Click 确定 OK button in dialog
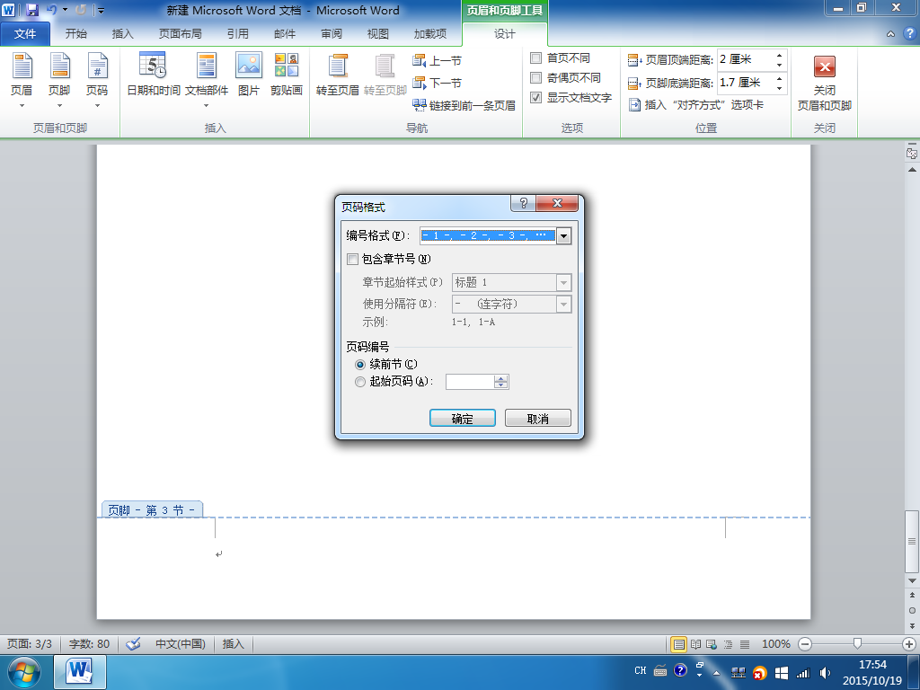920x690 pixels. click(x=463, y=418)
